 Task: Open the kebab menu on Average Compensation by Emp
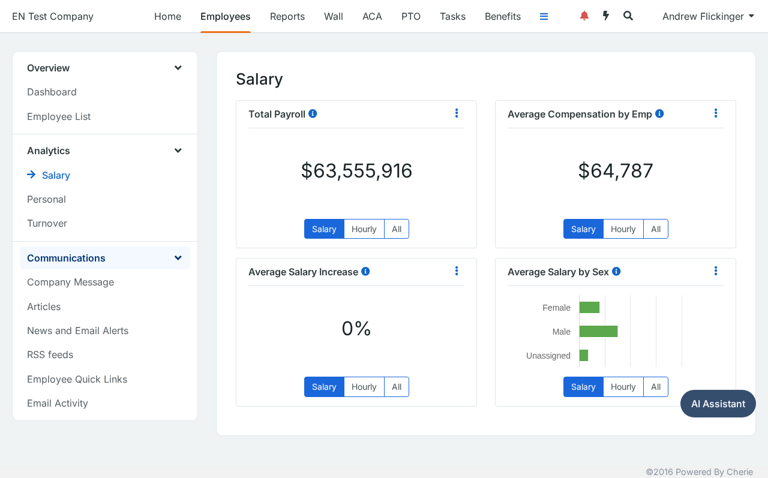point(716,113)
